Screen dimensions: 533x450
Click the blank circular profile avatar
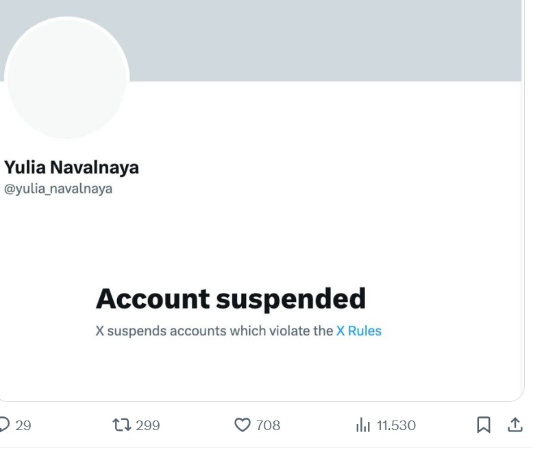66,78
